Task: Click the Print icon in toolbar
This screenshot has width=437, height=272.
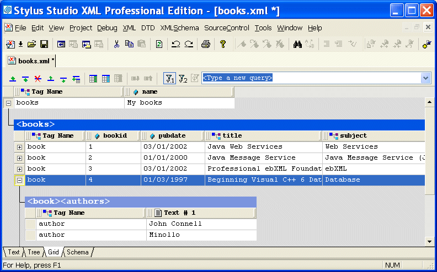Action: point(206,45)
